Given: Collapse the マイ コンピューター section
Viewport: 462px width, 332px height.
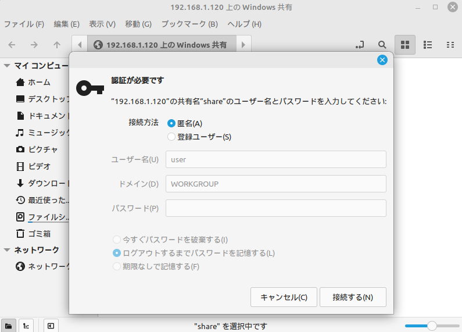Looking at the screenshot, I should (7, 66).
